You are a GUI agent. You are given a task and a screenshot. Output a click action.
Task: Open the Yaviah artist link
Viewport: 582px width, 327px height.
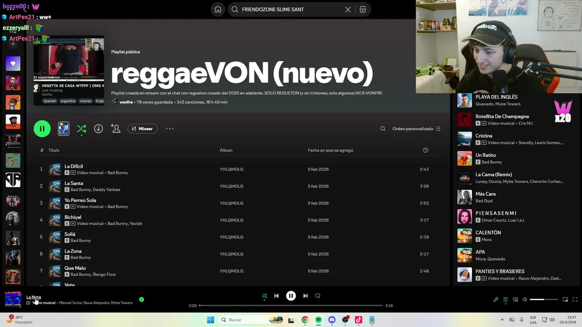point(135,223)
